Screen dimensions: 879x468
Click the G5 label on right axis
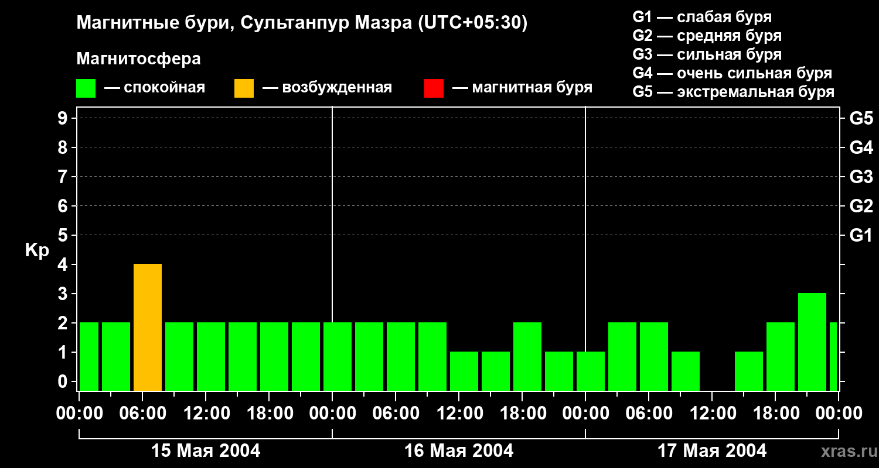861,119
